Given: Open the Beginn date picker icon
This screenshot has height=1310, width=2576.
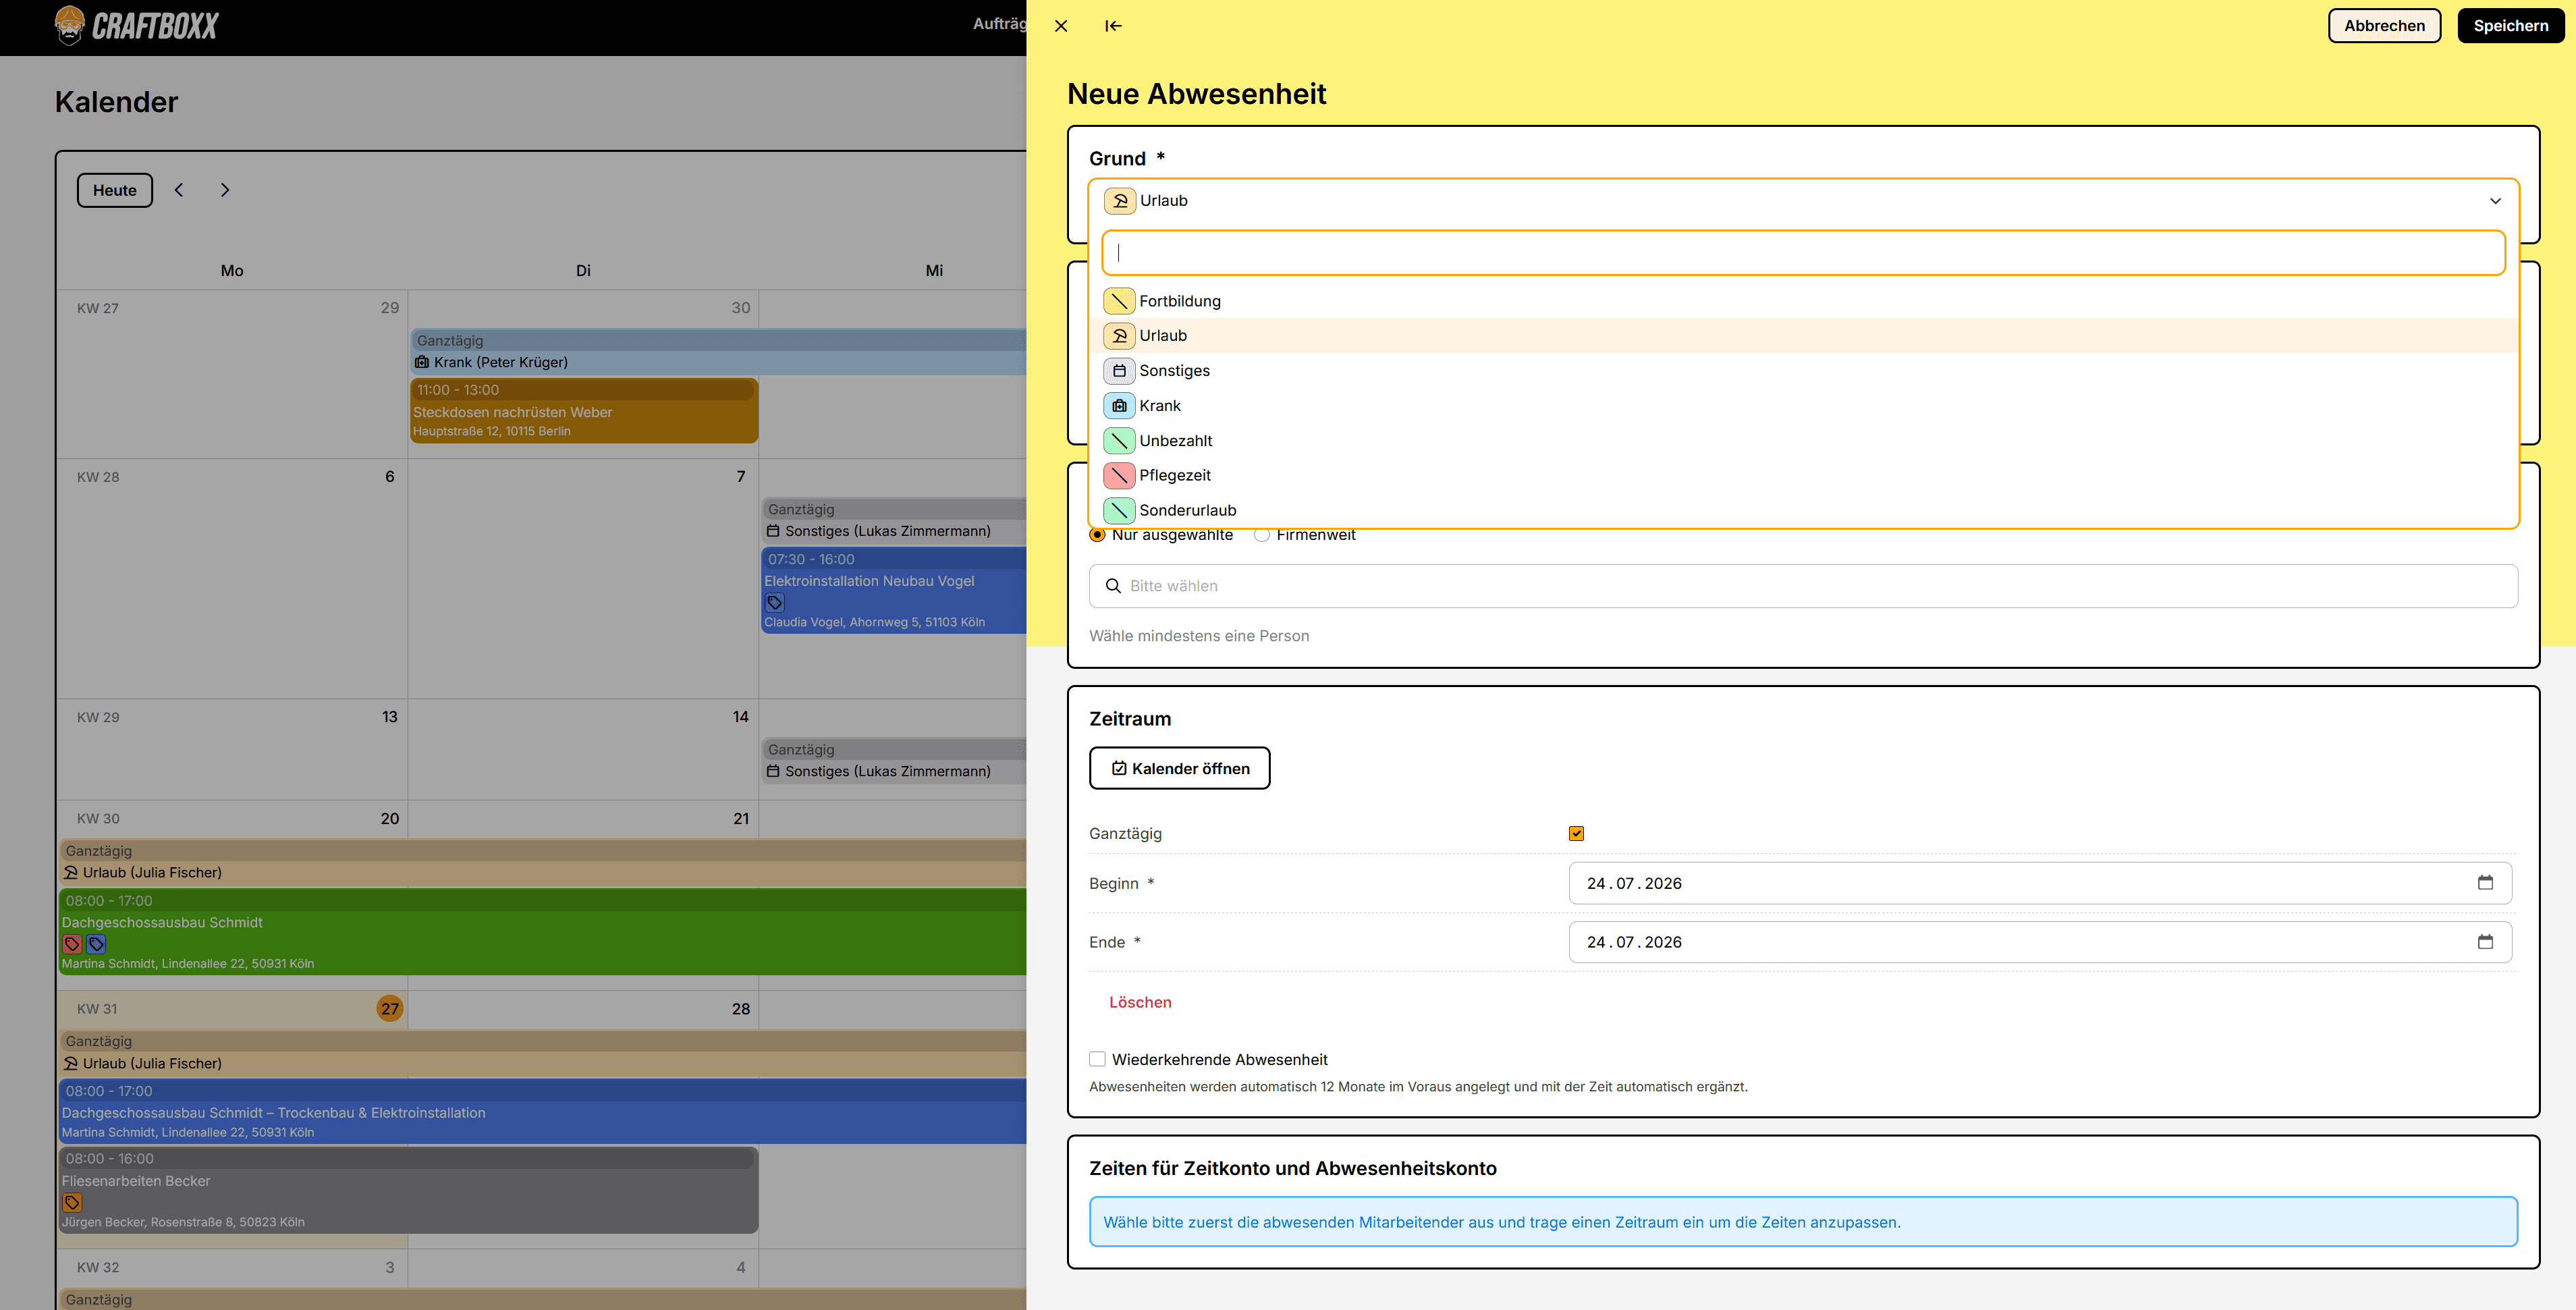Looking at the screenshot, I should (2485, 883).
